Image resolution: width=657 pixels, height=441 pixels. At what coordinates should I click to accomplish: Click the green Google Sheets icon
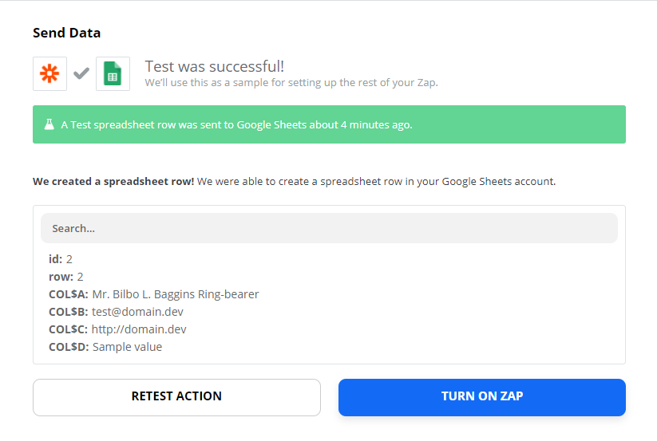tap(113, 73)
